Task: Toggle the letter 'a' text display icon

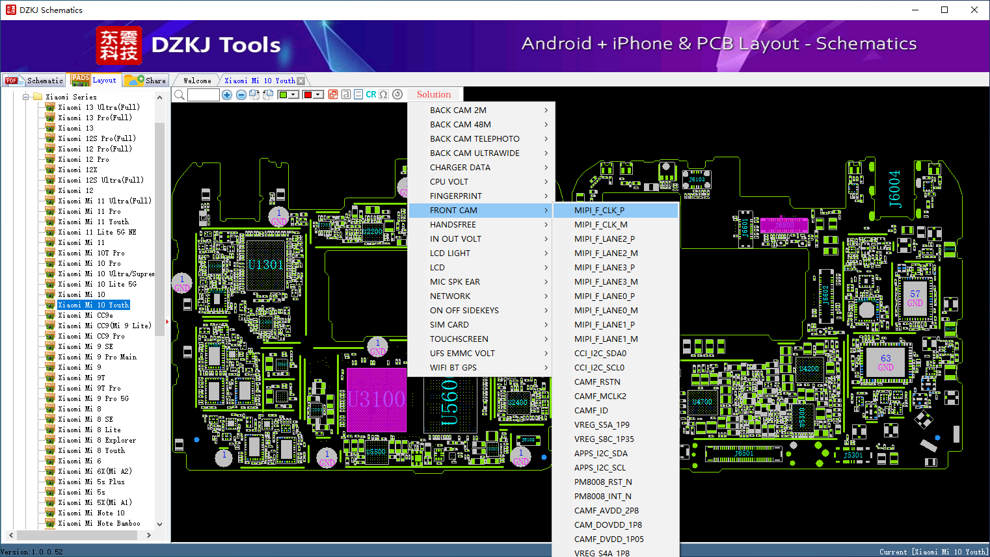Action: 346,95
